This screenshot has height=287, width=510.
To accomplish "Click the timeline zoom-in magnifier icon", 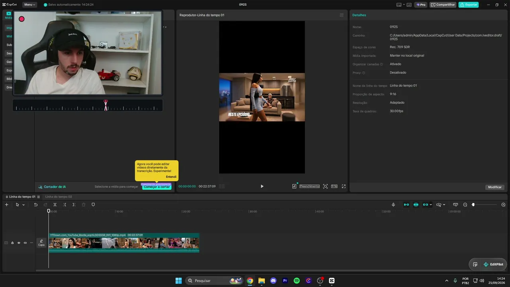I will (503, 204).
